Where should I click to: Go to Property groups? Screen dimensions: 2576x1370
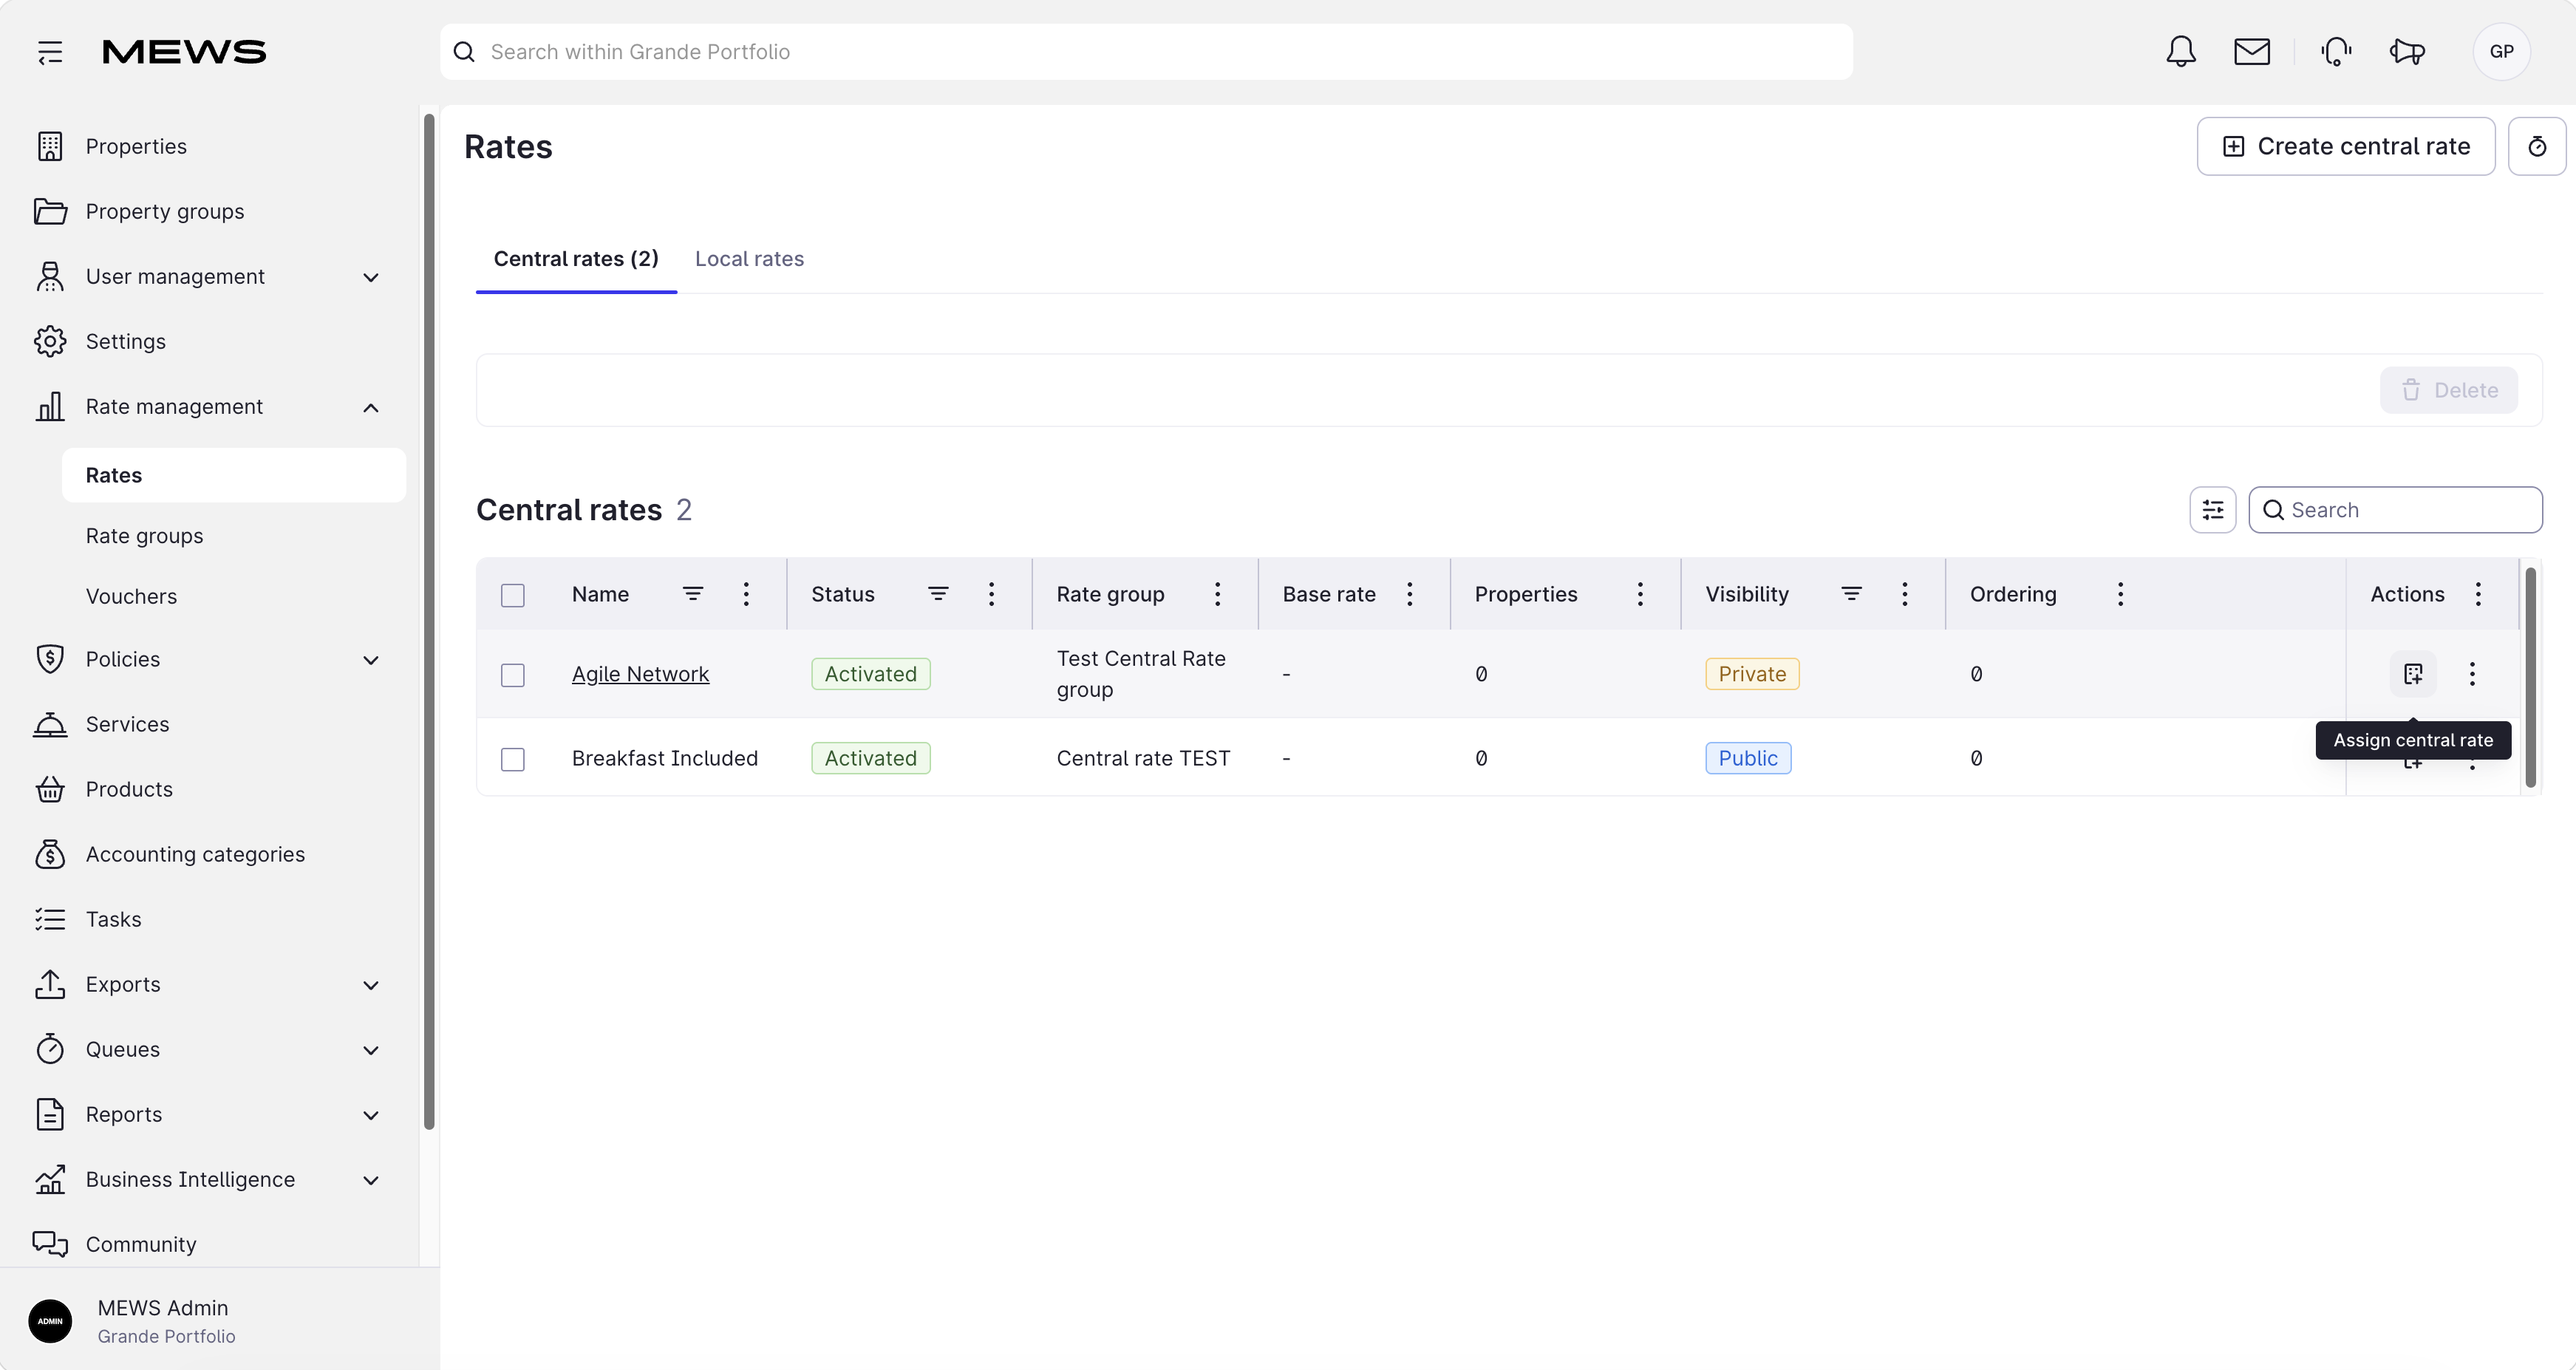click(165, 211)
